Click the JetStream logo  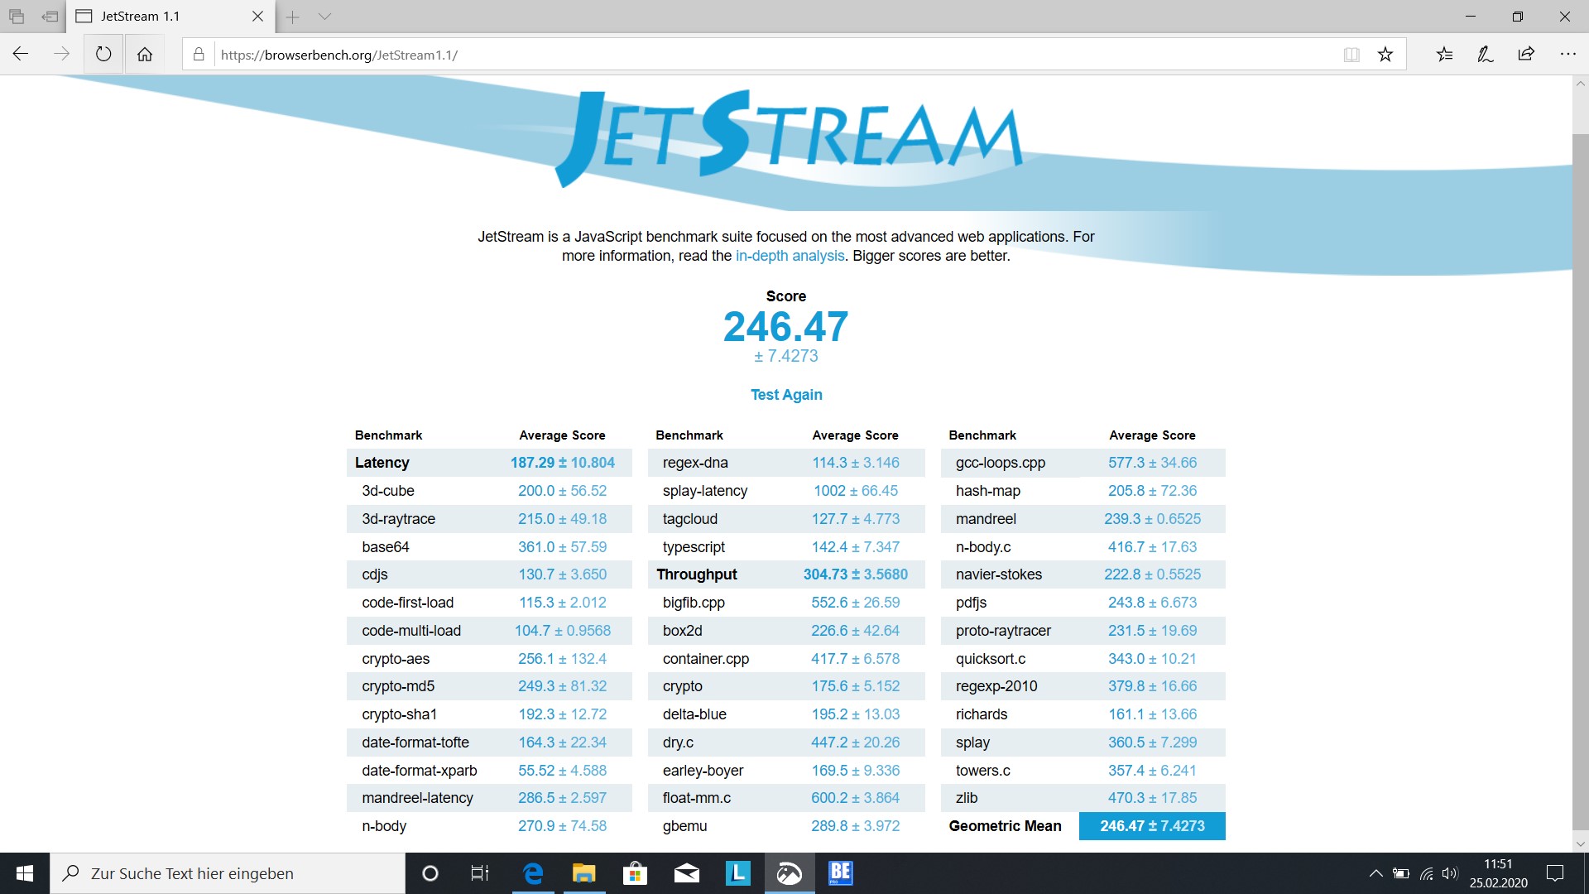(788, 138)
